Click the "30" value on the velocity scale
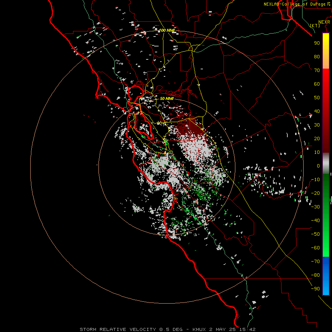 [317, 125]
